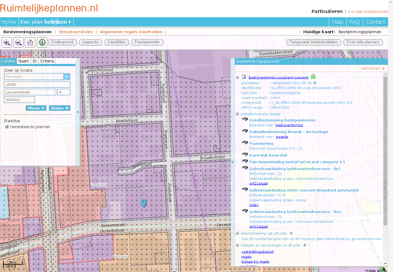
Task: Click binoculars beside Functieaanduiding bedrijf categorie 4.1
Action: [245, 161]
